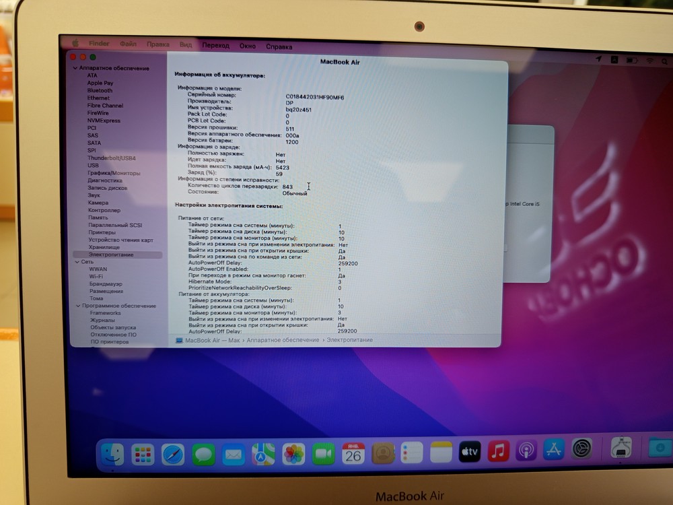The height and width of the screenshot is (505, 673).
Task: Open Photos app in the Dock
Action: [293, 454]
